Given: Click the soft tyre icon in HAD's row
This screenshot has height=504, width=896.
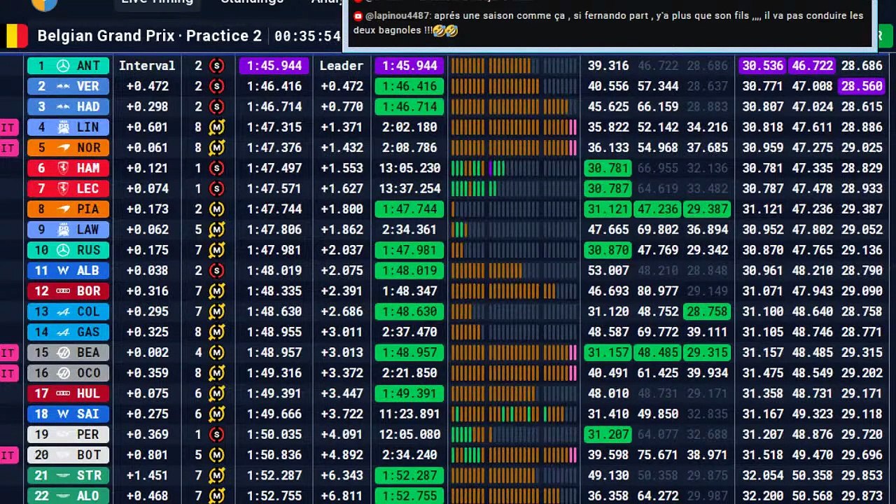Looking at the screenshot, I should pos(217,106).
